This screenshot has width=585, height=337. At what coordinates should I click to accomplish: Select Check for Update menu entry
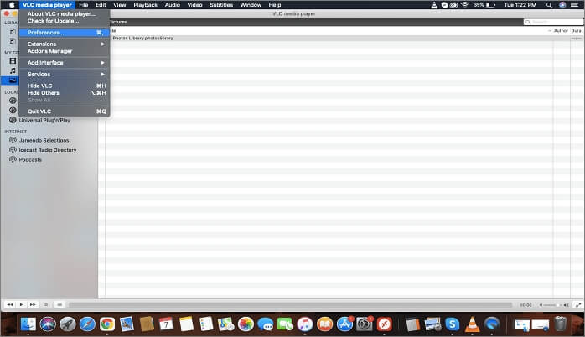point(53,21)
